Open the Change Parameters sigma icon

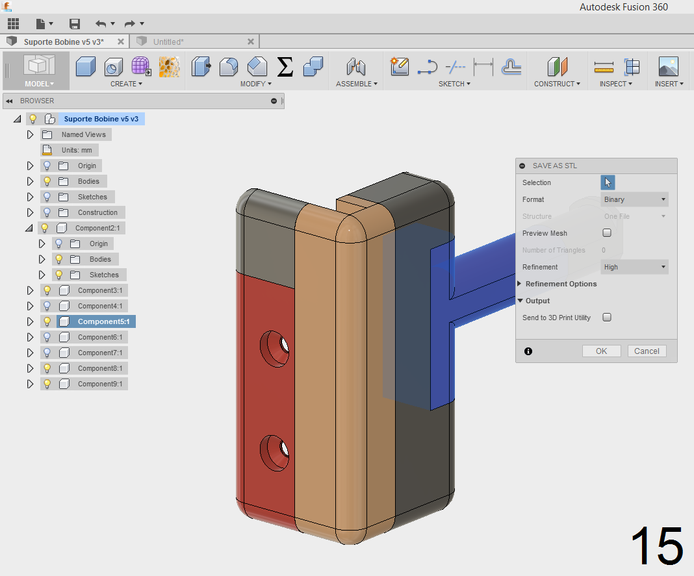point(285,66)
